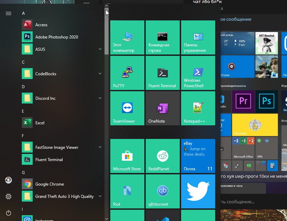Click the letter C section header
Viewport: 287px width, 221px height.
click(x=23, y=62)
